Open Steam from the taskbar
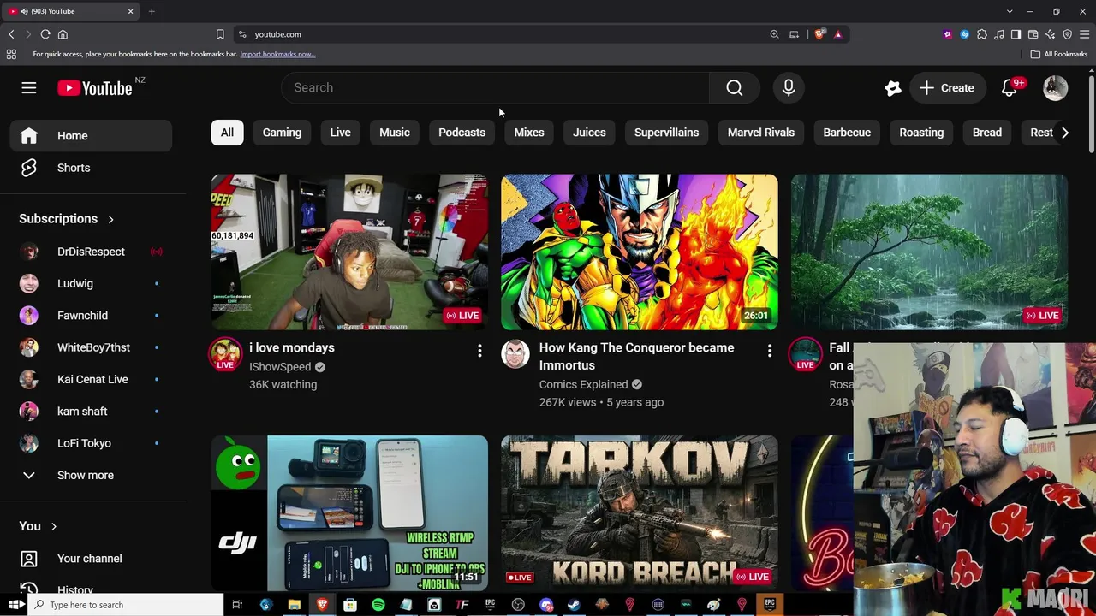The width and height of the screenshot is (1096, 616). pyautogui.click(x=574, y=605)
